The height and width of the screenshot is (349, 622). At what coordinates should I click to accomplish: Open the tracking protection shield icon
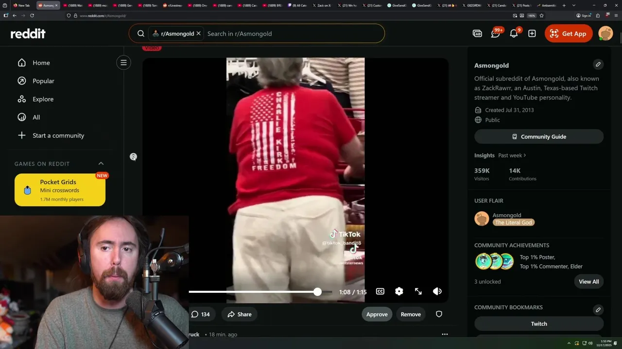tap(69, 16)
